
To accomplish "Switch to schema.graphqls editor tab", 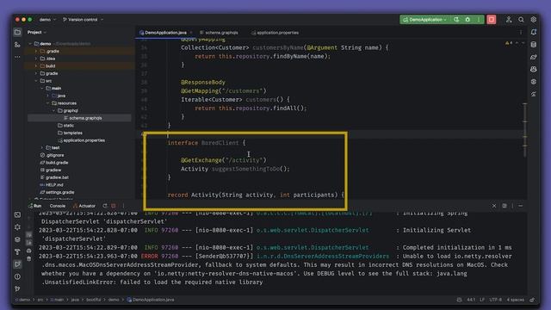I will click(x=220, y=33).
